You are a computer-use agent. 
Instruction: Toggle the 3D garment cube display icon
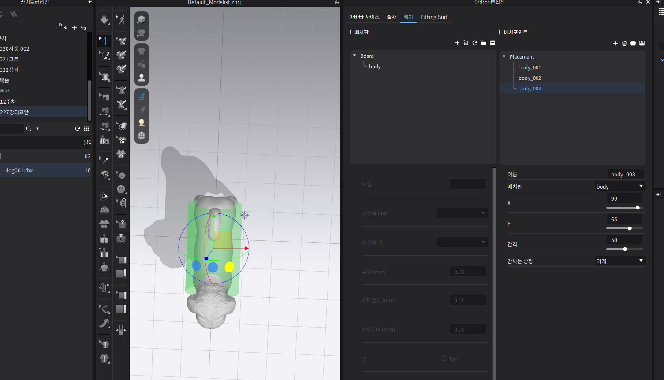pyautogui.click(x=142, y=19)
